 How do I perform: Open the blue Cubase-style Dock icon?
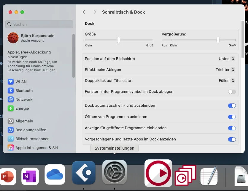pos(84,173)
